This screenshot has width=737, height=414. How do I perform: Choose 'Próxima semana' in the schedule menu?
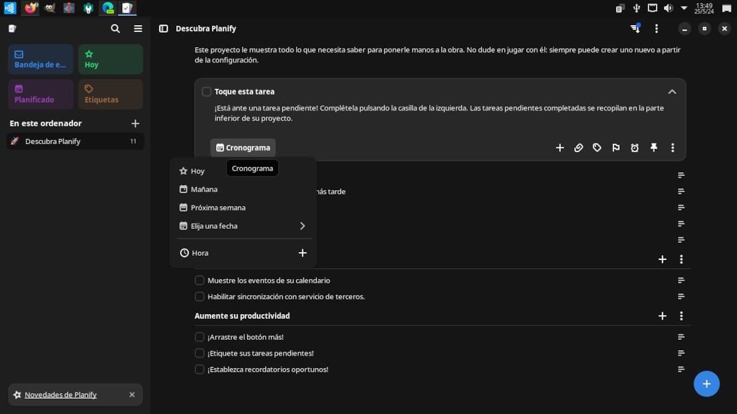(217, 208)
